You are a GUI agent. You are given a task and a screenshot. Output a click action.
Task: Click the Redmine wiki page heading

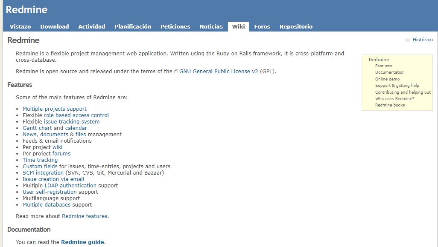(23, 40)
